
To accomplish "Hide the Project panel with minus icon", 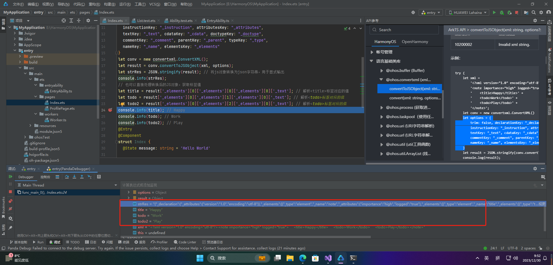I will pos(96,20).
